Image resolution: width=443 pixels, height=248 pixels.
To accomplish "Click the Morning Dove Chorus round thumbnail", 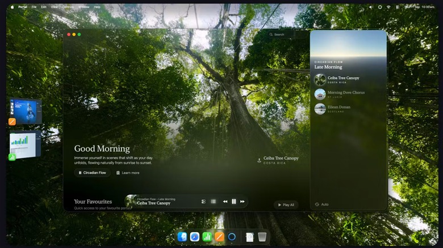I will tap(320, 94).
